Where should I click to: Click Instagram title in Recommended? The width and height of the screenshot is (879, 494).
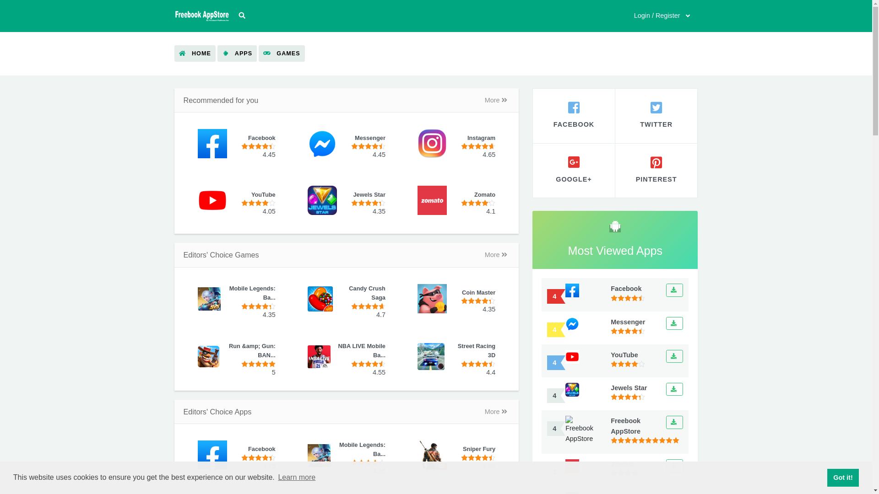point(481,138)
